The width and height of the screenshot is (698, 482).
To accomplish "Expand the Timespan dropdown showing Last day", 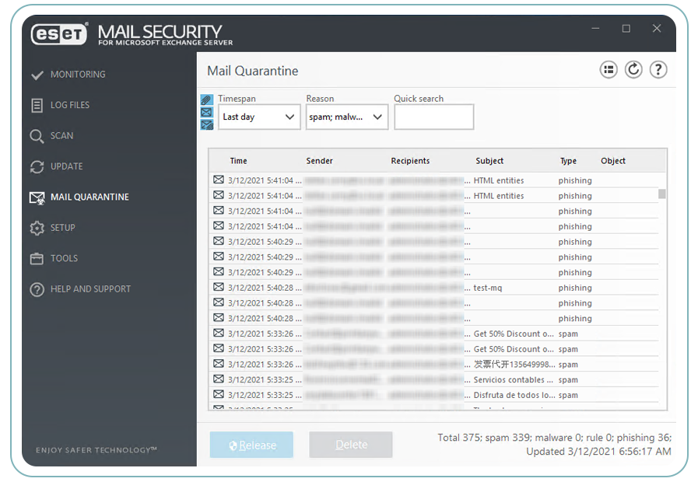I will click(259, 117).
